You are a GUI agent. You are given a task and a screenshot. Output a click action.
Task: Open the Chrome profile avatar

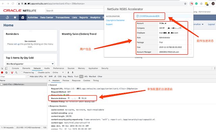[x=213, y=4]
